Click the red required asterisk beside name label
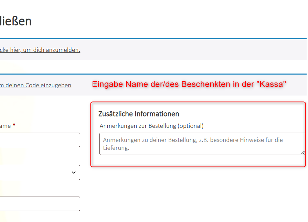 click(14, 126)
